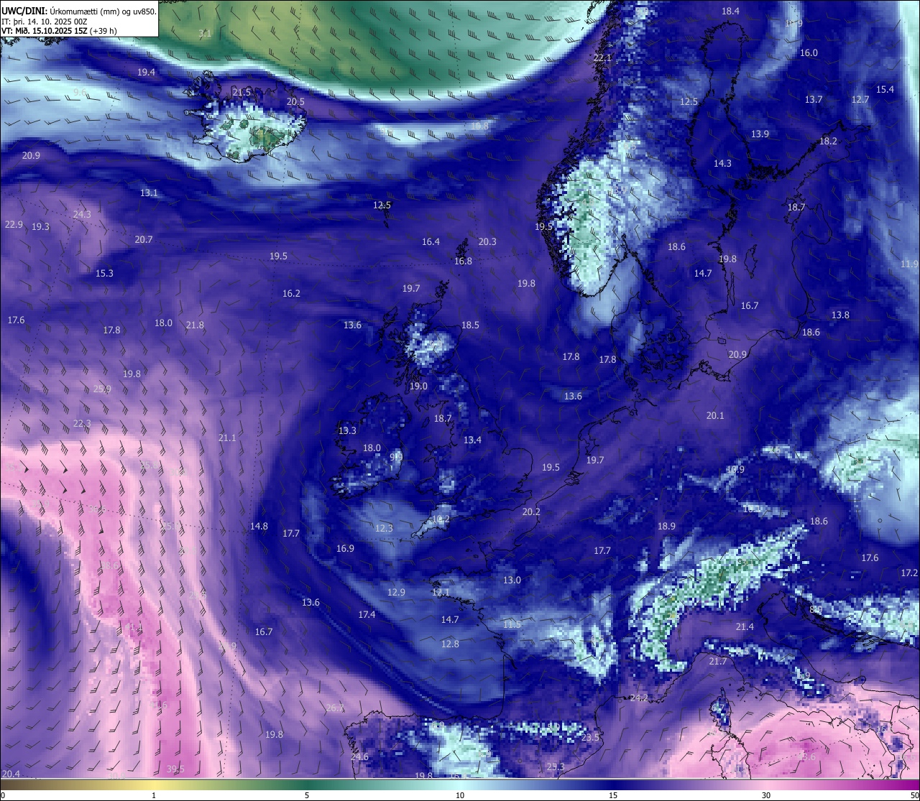
Task: Click the 24.2 map value
Action: (x=638, y=698)
